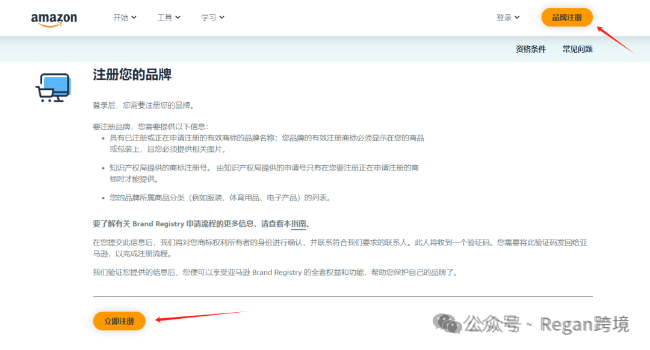Viewport: 650px width, 350px height.
Task: Click the bullet starting 具有已注册或正在申请注册
Action: pyautogui.click(x=267, y=143)
